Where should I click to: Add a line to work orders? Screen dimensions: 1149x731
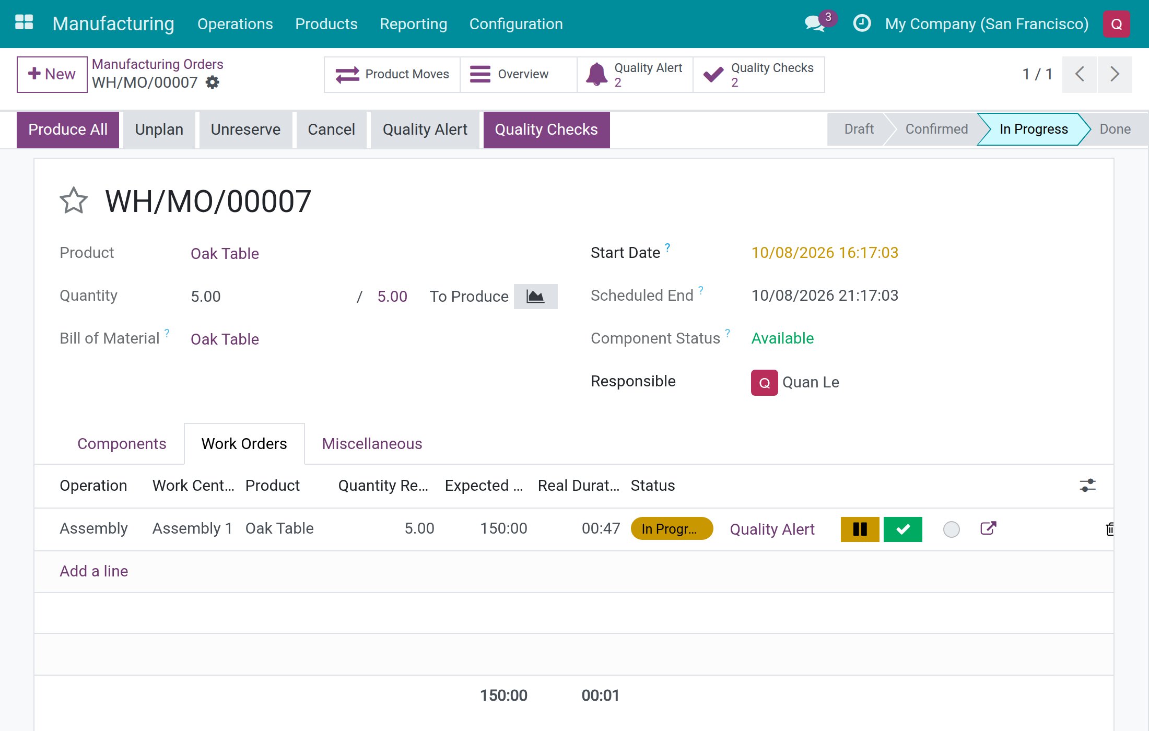point(93,571)
